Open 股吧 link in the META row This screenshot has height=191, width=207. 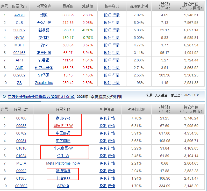(103, 163)
